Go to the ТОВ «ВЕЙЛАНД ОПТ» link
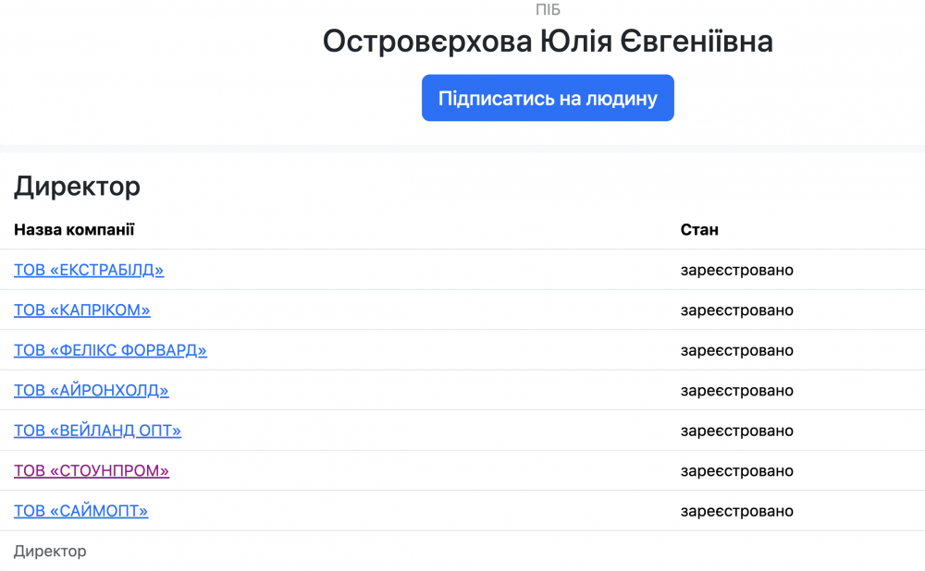 pyautogui.click(x=97, y=431)
